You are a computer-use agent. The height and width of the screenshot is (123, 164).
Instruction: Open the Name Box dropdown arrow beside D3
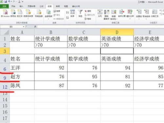pos(24,27)
